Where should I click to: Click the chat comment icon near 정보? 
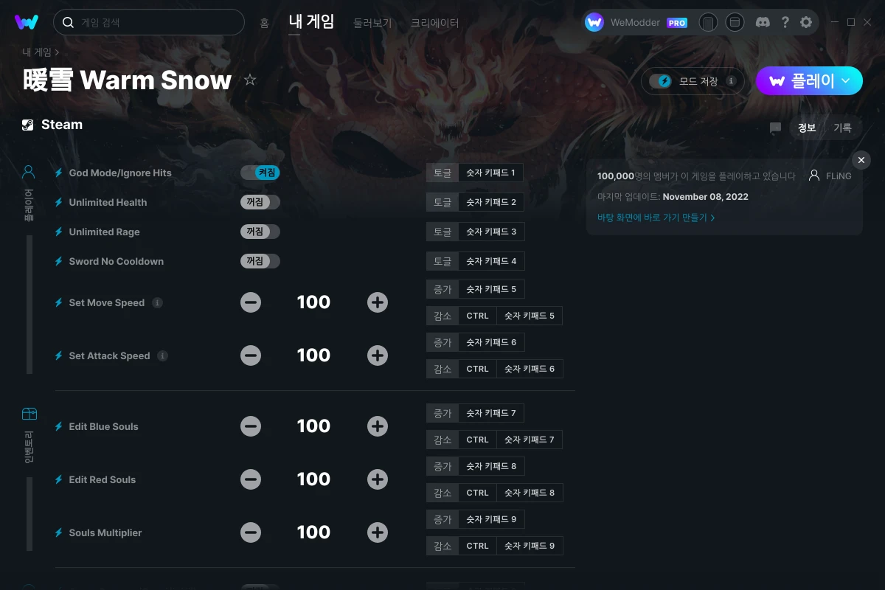tap(775, 128)
